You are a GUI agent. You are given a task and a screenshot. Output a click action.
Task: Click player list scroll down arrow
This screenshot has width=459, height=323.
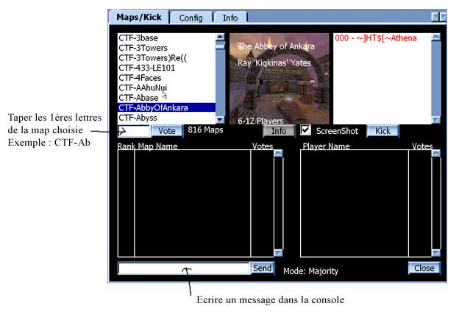coord(436,120)
